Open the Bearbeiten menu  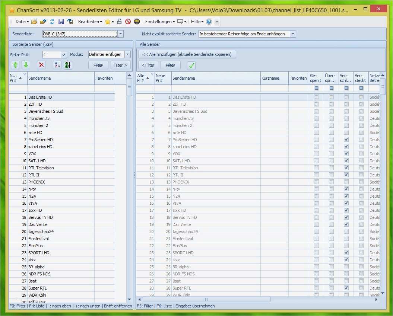pos(89,22)
